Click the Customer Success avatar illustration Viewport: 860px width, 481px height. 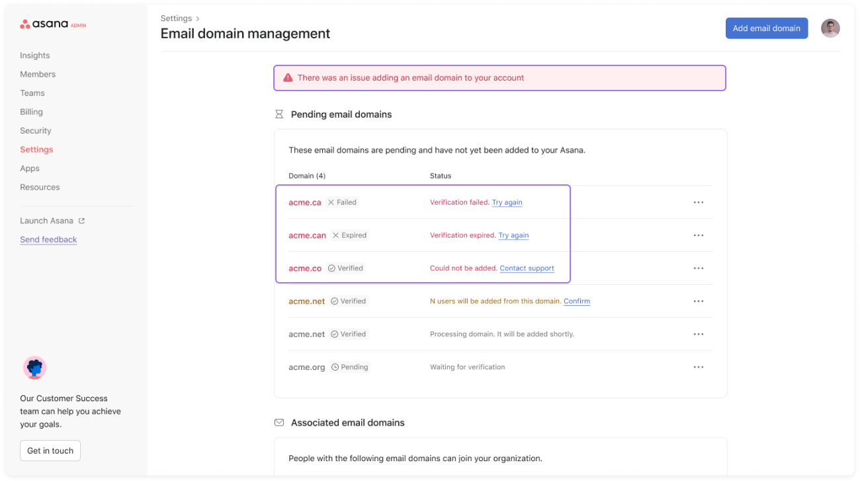click(34, 367)
